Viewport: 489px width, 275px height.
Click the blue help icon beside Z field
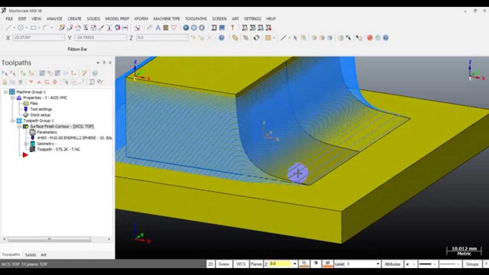click(222, 38)
